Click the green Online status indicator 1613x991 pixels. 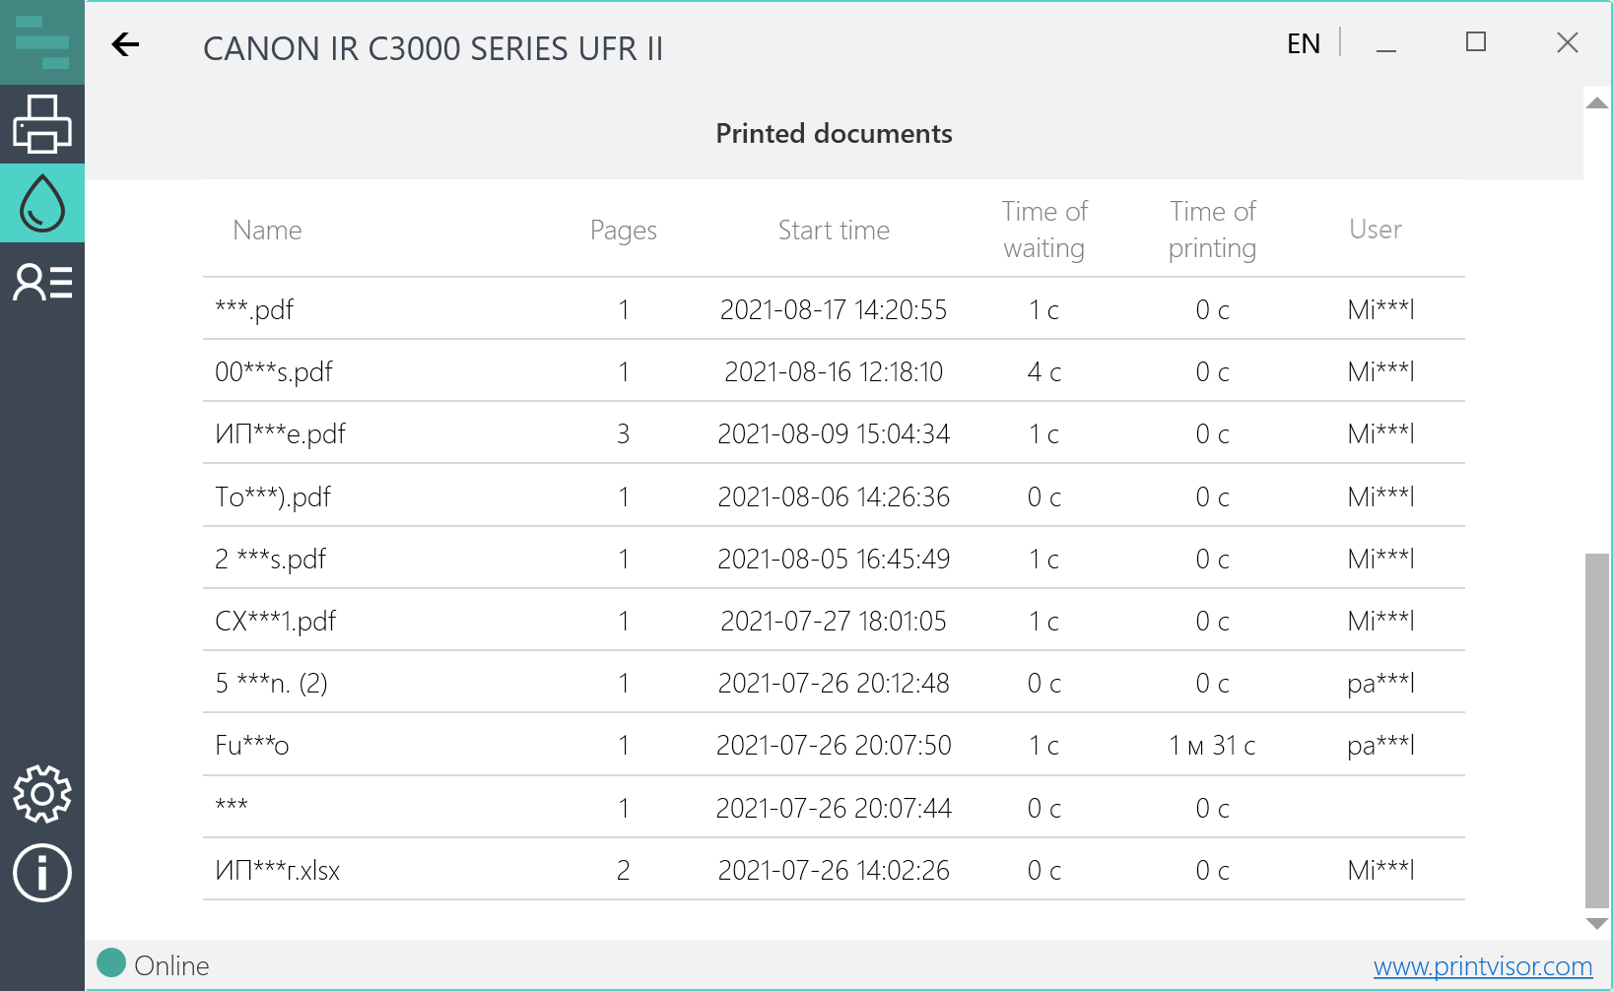(111, 963)
